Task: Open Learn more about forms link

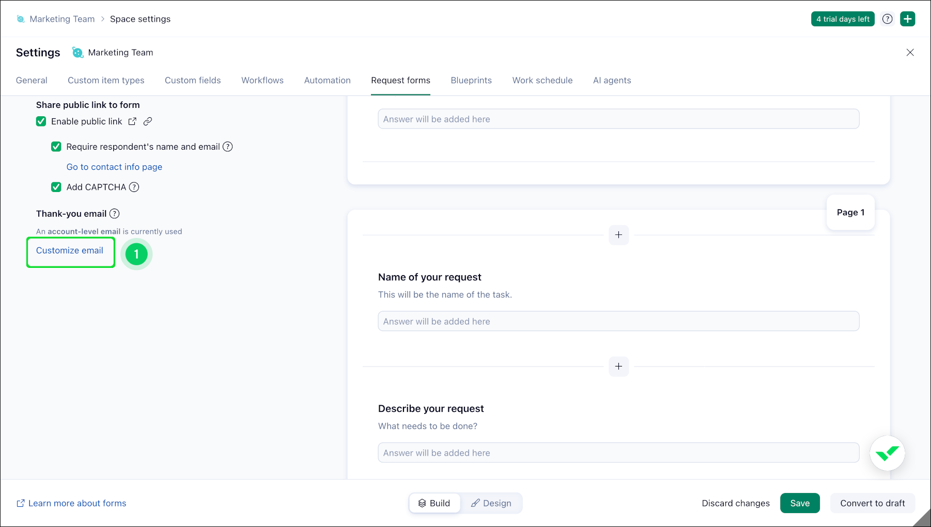Action: click(x=71, y=503)
